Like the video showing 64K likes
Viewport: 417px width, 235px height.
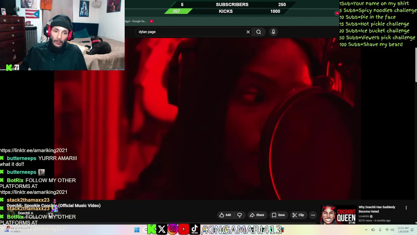click(x=225, y=215)
